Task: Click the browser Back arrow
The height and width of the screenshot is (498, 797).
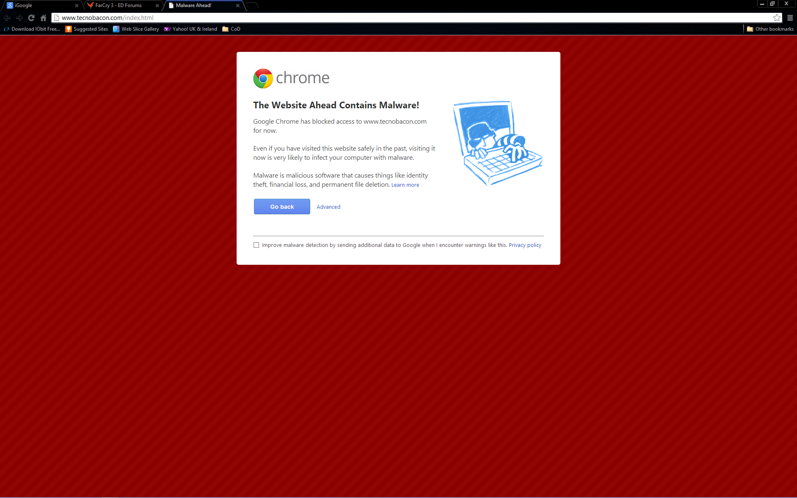Action: (7, 18)
